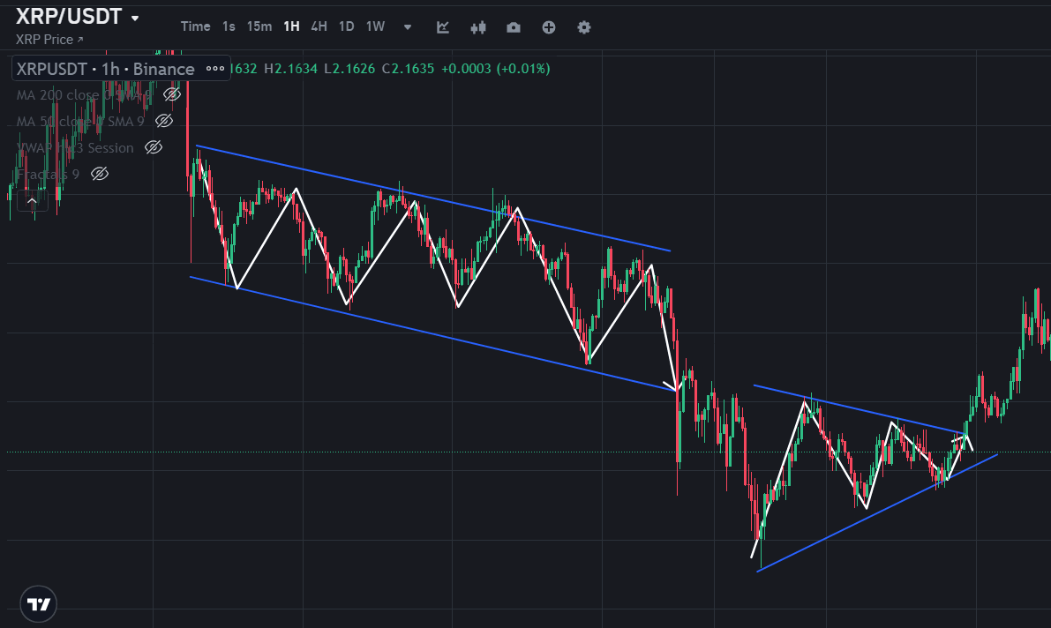Click the TradingView logo

click(x=39, y=605)
